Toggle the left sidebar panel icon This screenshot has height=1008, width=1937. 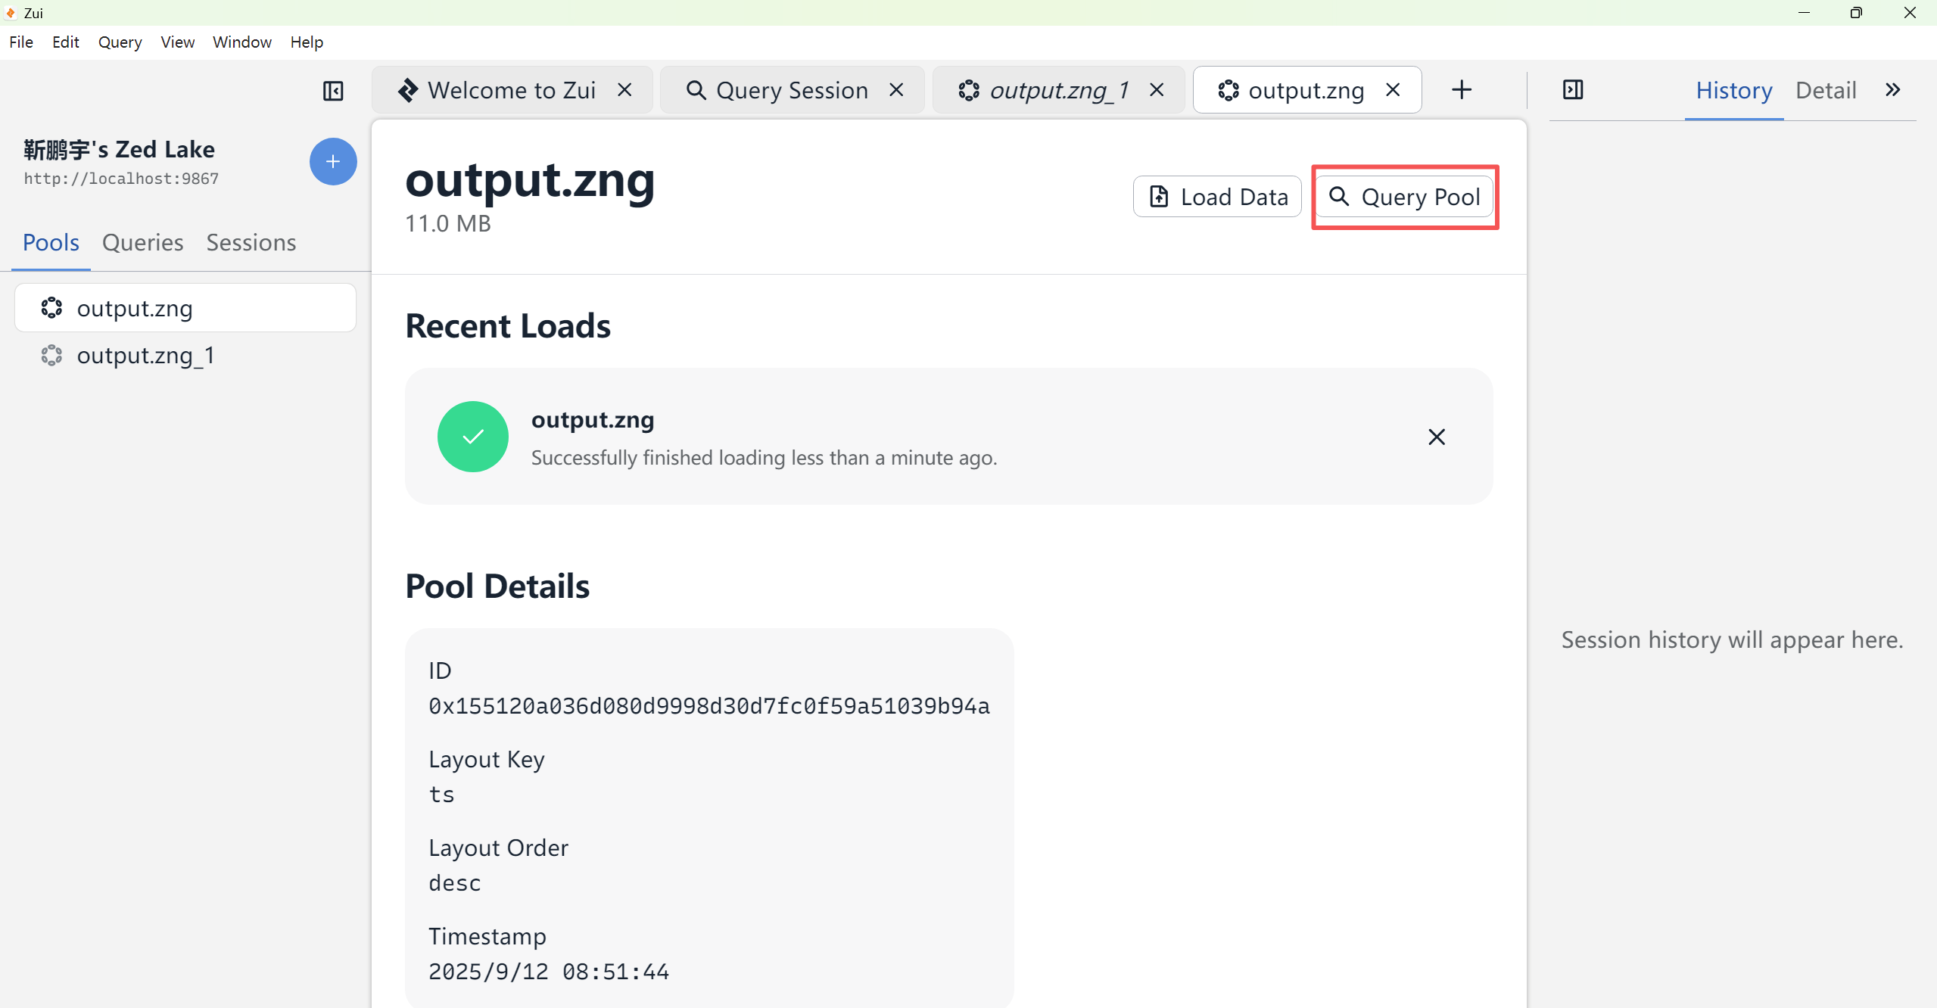tap(333, 91)
